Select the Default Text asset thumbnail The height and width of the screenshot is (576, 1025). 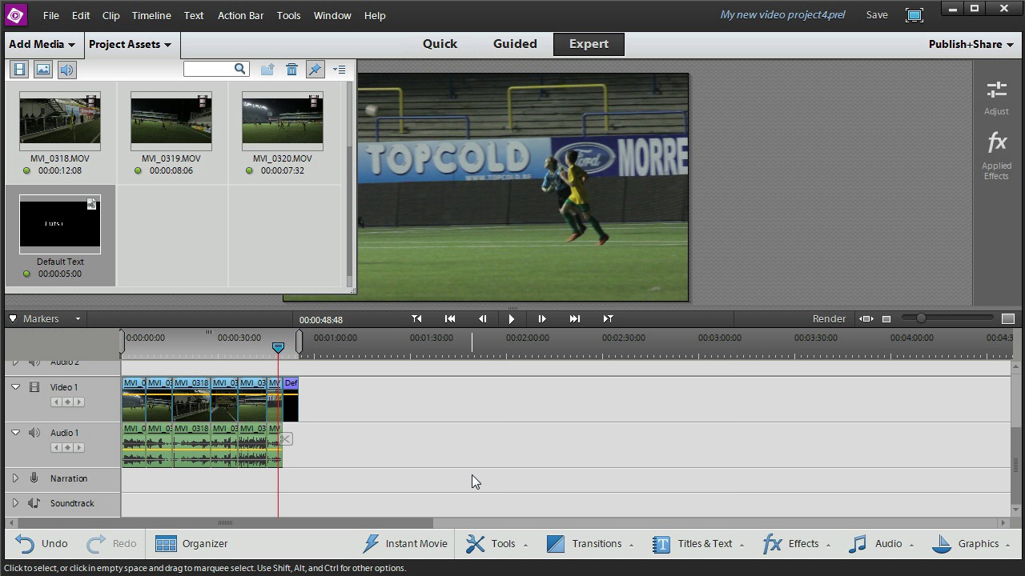click(x=60, y=224)
